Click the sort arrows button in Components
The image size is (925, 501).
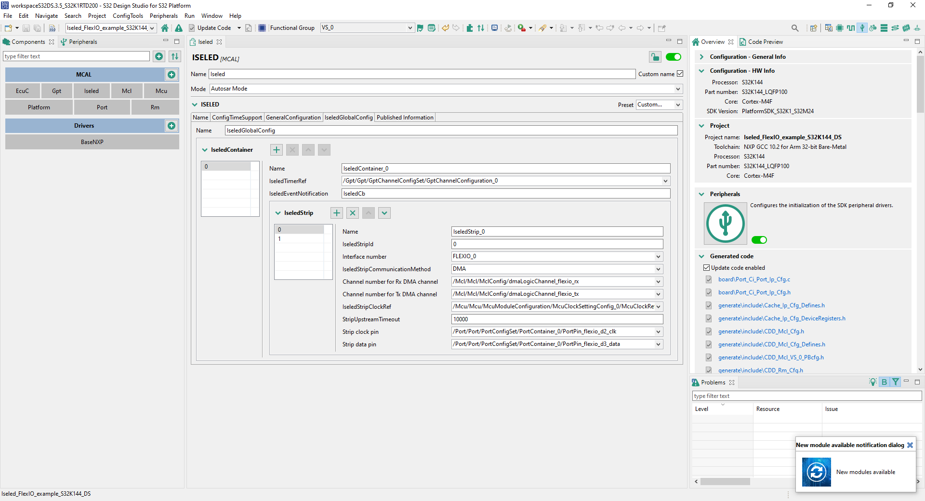coord(175,56)
